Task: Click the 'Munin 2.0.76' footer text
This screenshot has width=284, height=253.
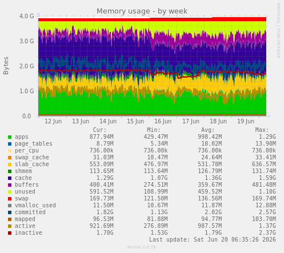Action: [x=142, y=247]
